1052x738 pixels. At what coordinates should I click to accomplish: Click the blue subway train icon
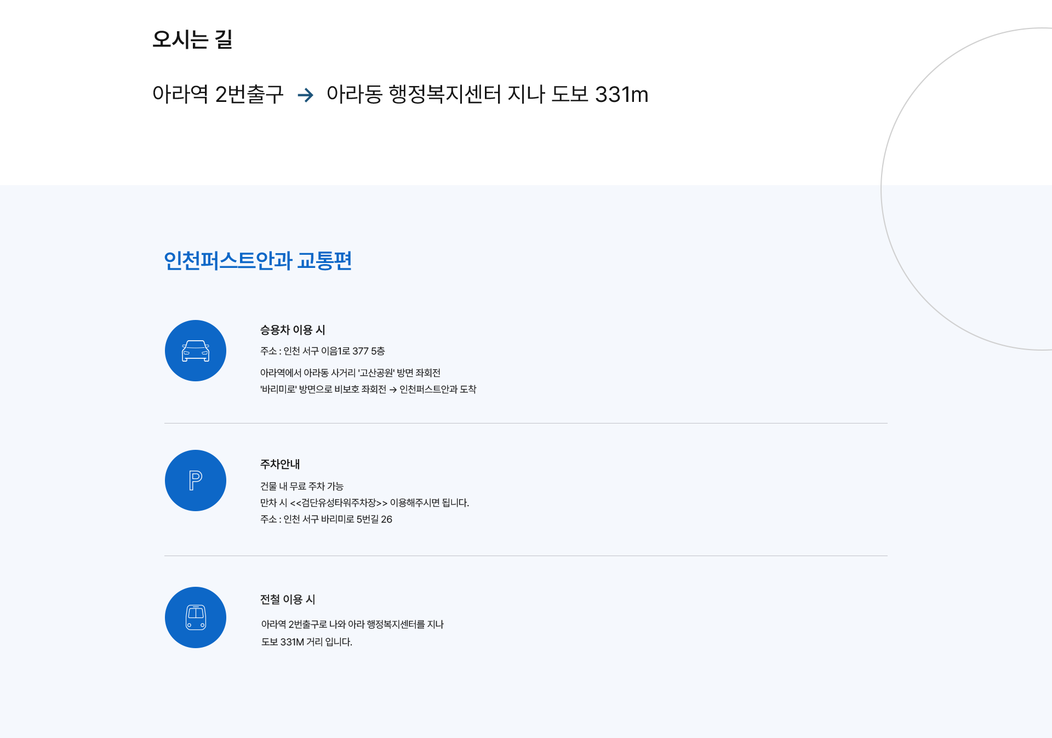(x=196, y=617)
